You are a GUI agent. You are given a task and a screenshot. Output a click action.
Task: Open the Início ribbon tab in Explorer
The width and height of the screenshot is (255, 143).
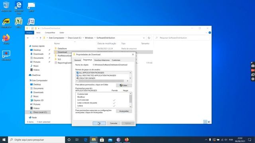click(38, 33)
